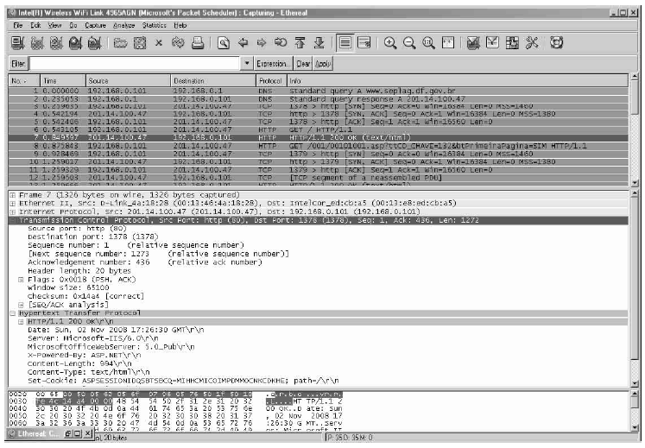Click the Expression... button
The height and width of the screenshot is (448, 645).
273,64
